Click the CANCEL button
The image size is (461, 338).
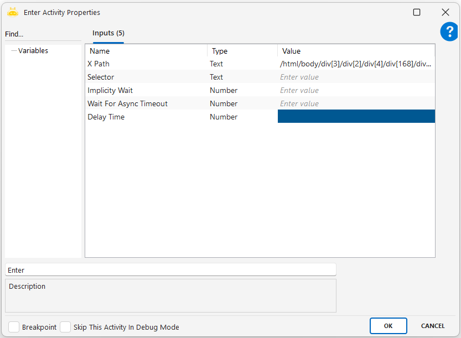(433, 326)
